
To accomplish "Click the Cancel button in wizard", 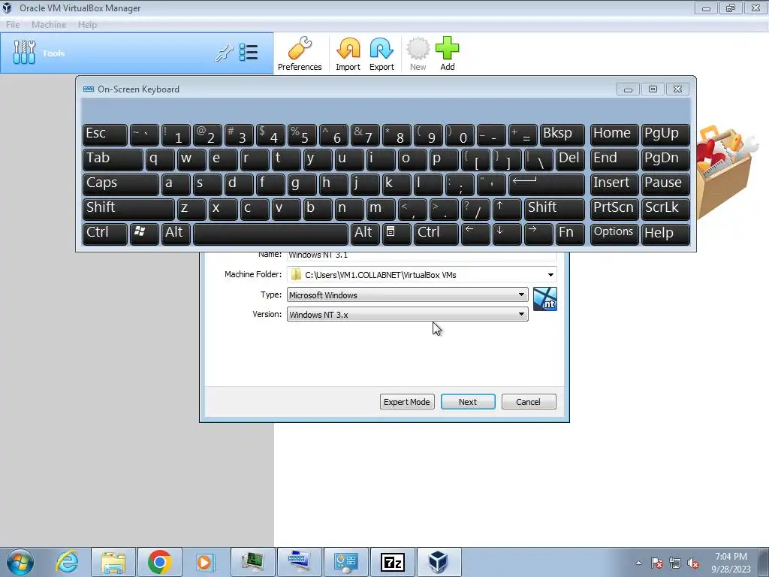I will pyautogui.click(x=528, y=402).
